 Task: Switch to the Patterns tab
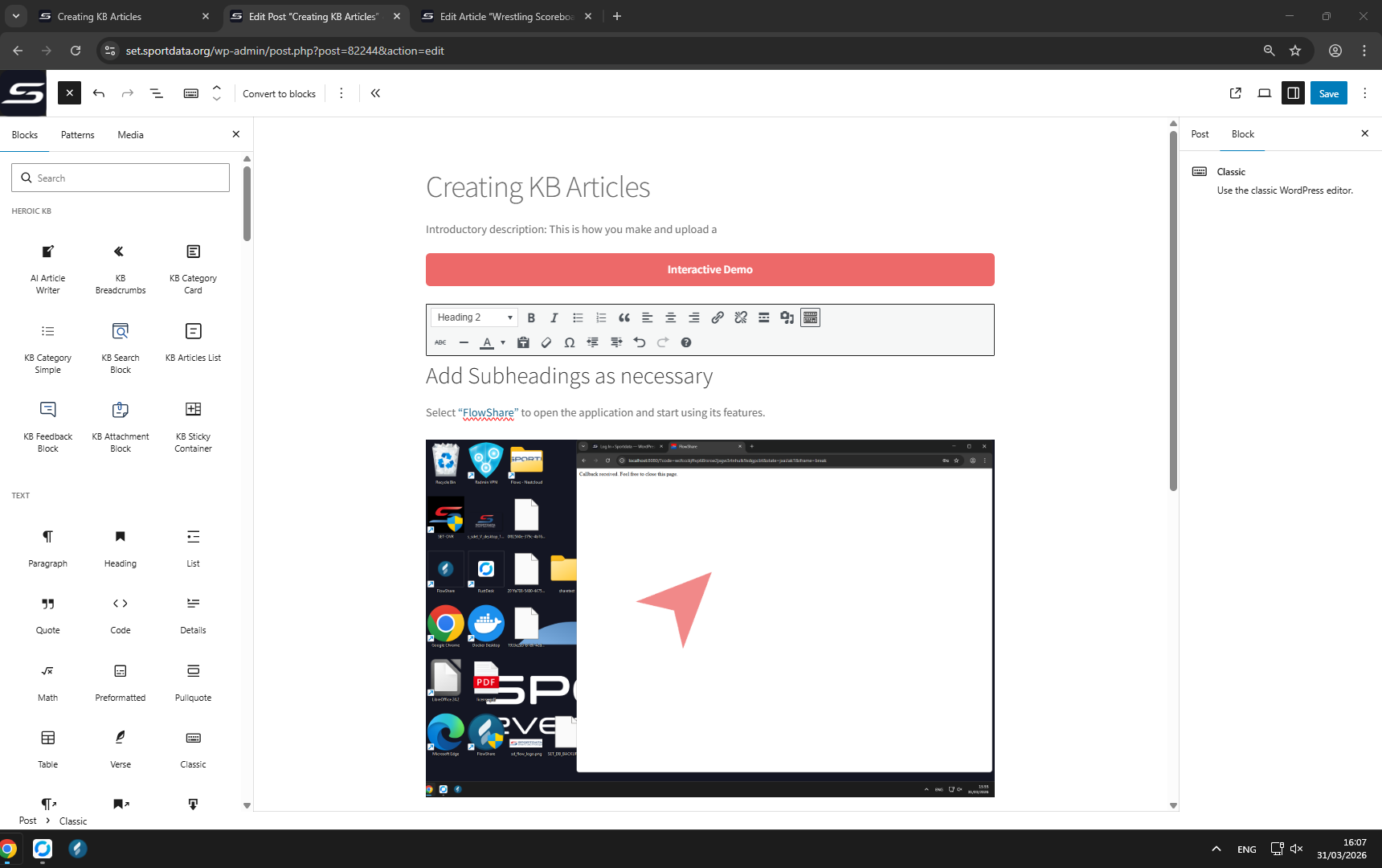[x=77, y=135]
